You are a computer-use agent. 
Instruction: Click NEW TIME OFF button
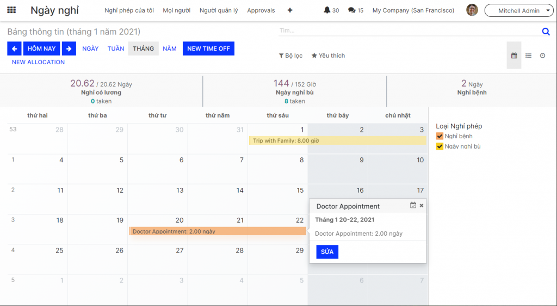[208, 48]
